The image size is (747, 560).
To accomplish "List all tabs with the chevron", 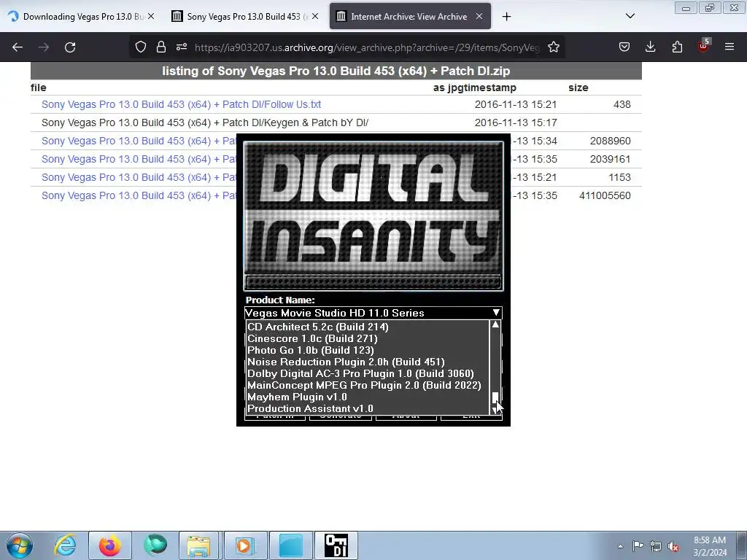I will (x=630, y=16).
